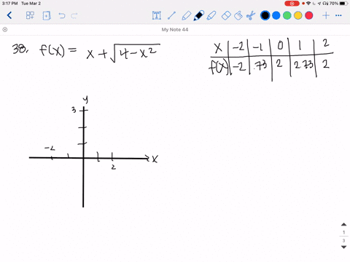Screen dimensions: 350x262
Task: Jump to previous page with up arrow
Action: [x=343, y=224]
